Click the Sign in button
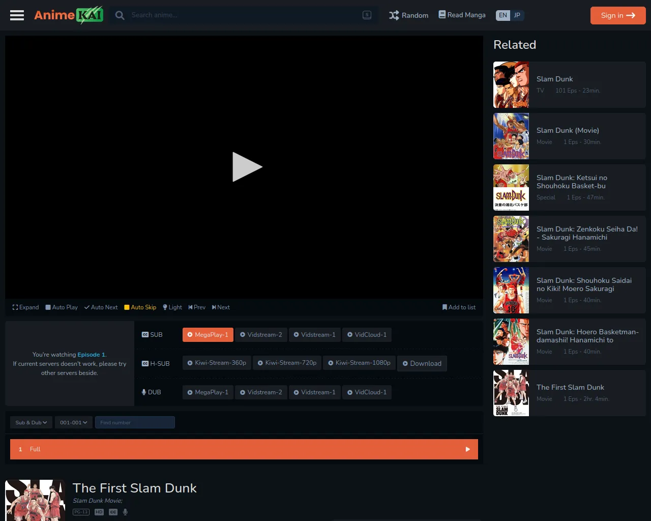Viewport: 651px width, 521px height. 618,15
